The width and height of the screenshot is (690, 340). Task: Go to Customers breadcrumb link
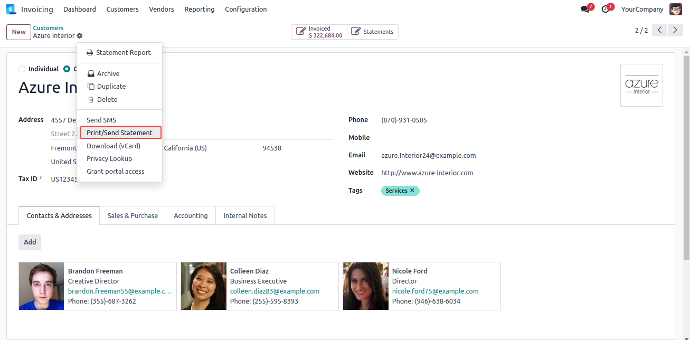(48, 28)
